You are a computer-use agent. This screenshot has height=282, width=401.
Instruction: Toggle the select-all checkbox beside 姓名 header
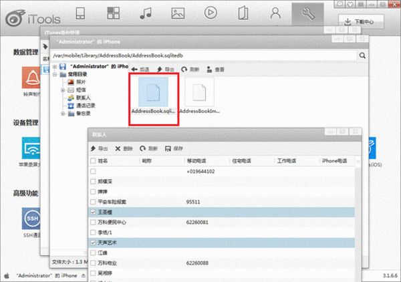93,161
